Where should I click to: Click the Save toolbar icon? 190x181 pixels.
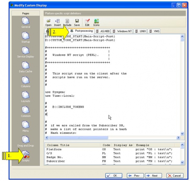pos(77,22)
